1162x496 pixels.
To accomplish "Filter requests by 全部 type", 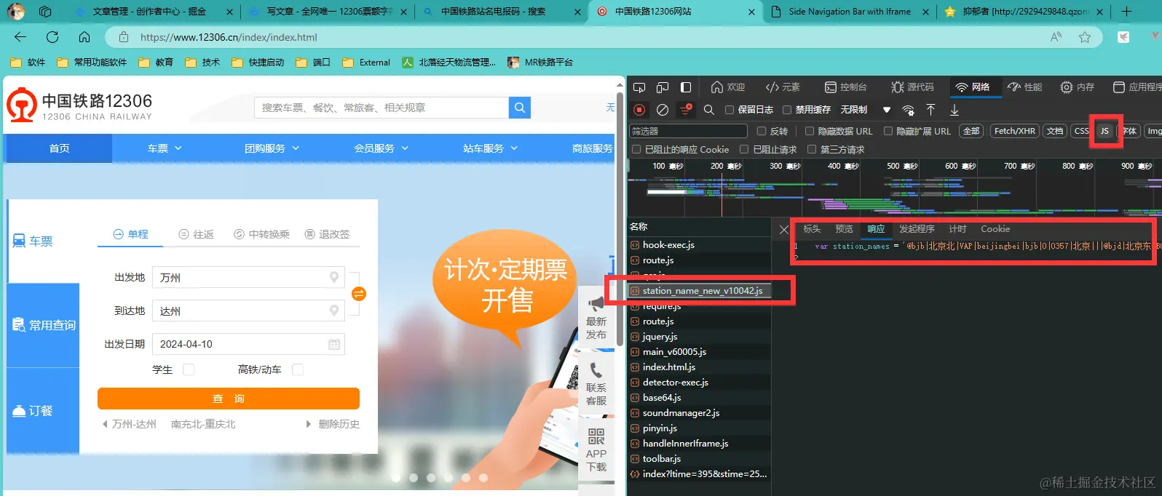I will coord(971,131).
